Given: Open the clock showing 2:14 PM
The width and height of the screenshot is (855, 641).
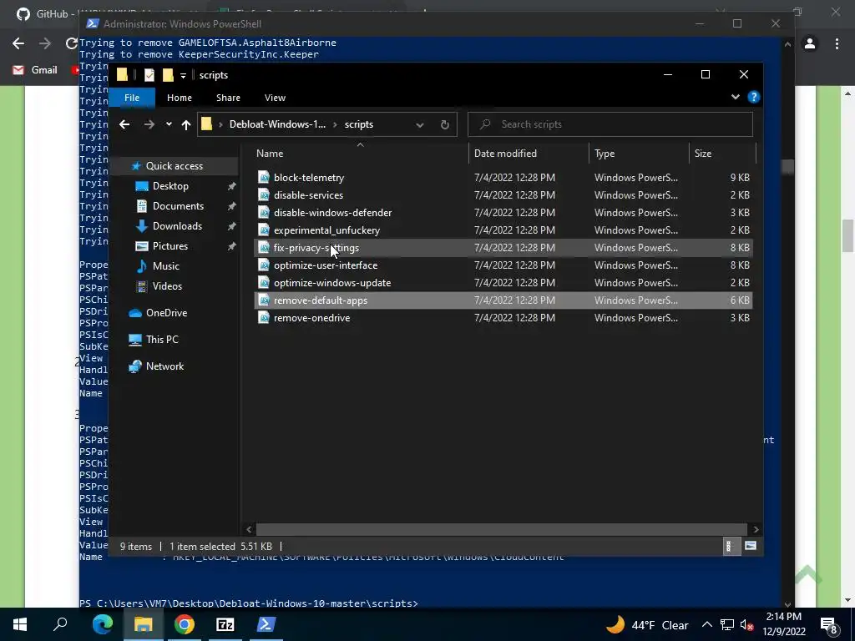Looking at the screenshot, I should tap(783, 624).
